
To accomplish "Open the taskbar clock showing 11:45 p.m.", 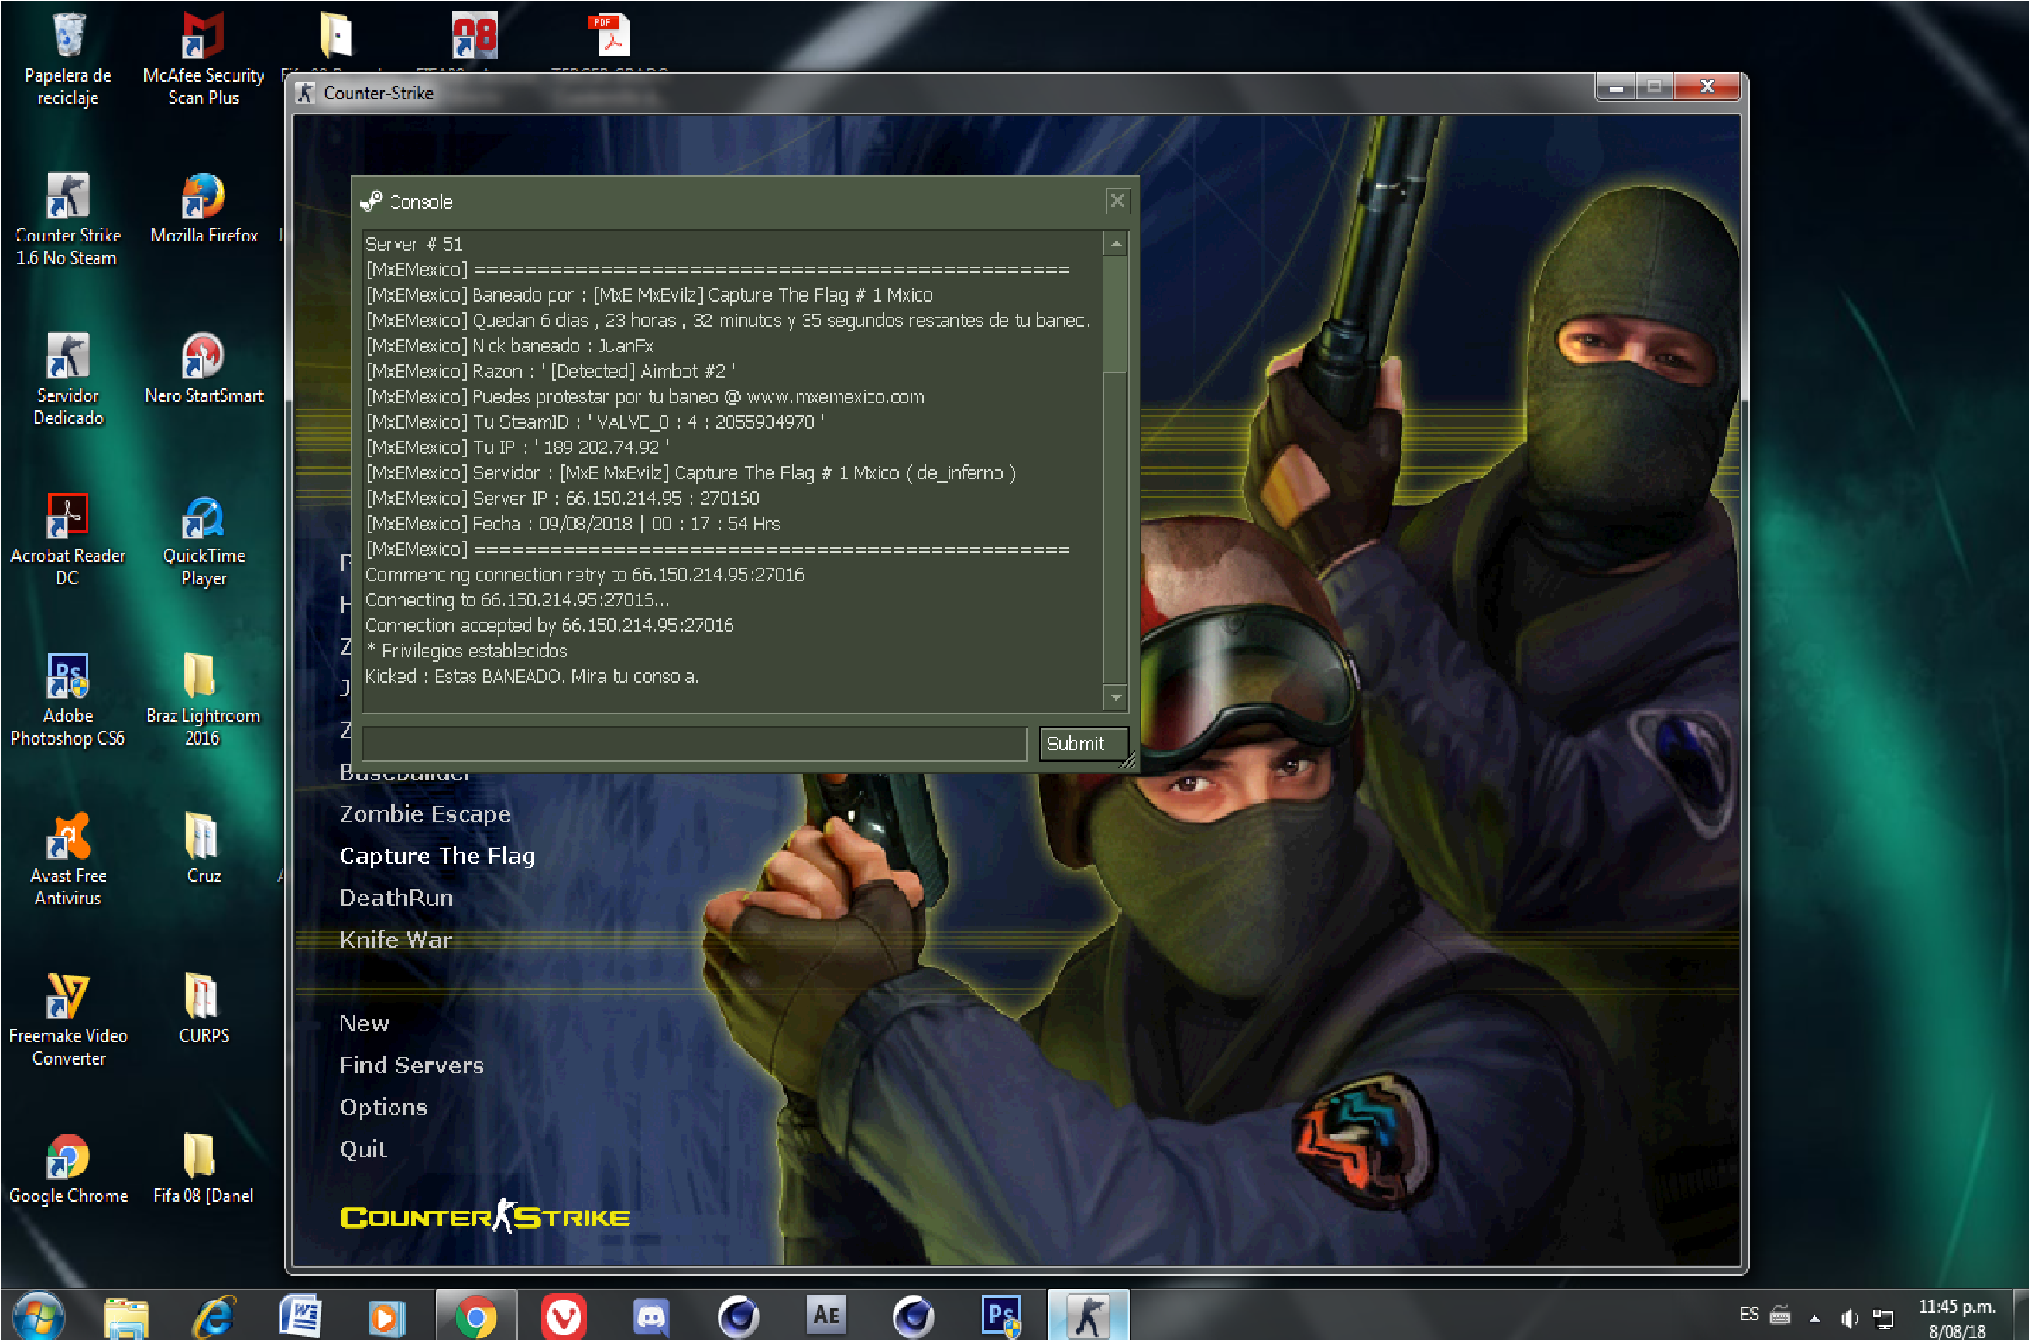I will click(1958, 1318).
